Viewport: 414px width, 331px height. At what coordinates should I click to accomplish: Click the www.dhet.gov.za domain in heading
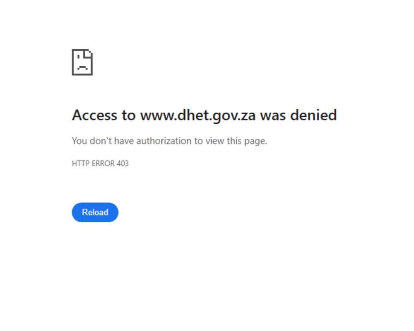[x=198, y=115]
